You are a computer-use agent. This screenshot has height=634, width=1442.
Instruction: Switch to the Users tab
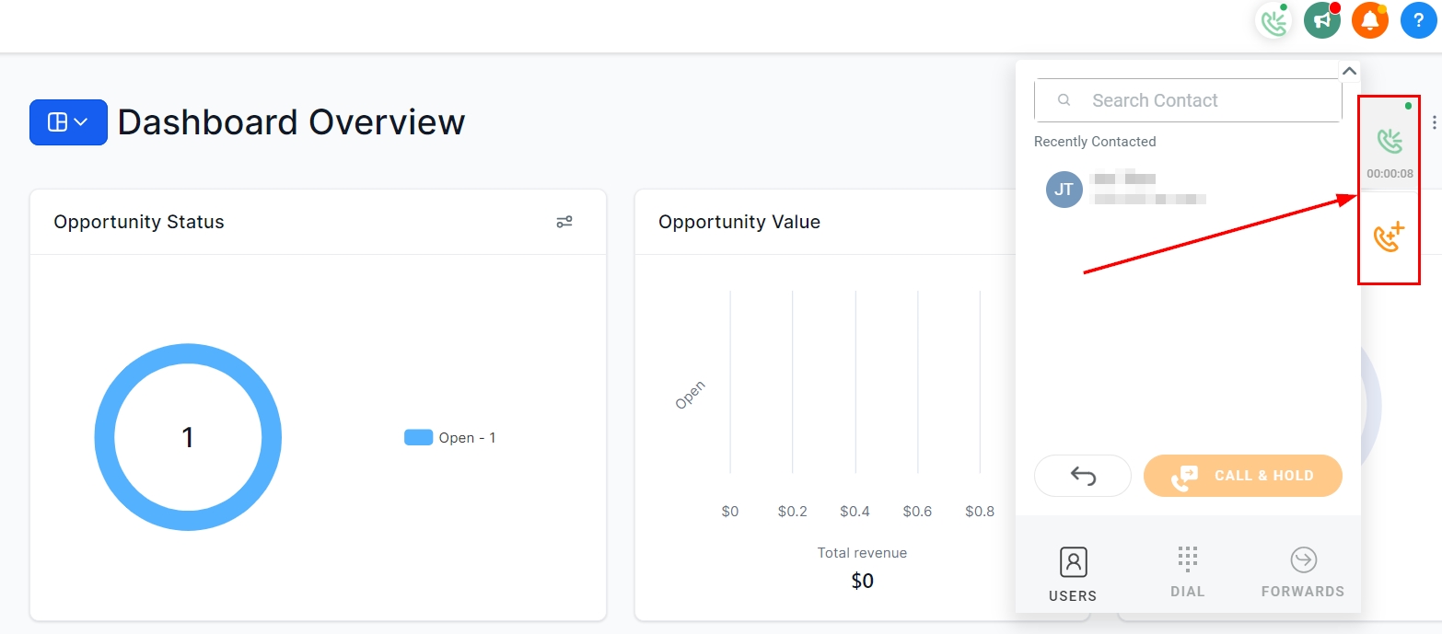[x=1073, y=573]
